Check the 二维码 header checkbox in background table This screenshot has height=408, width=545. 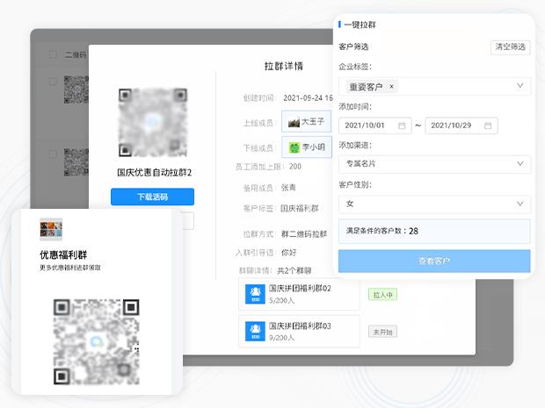click(x=53, y=54)
